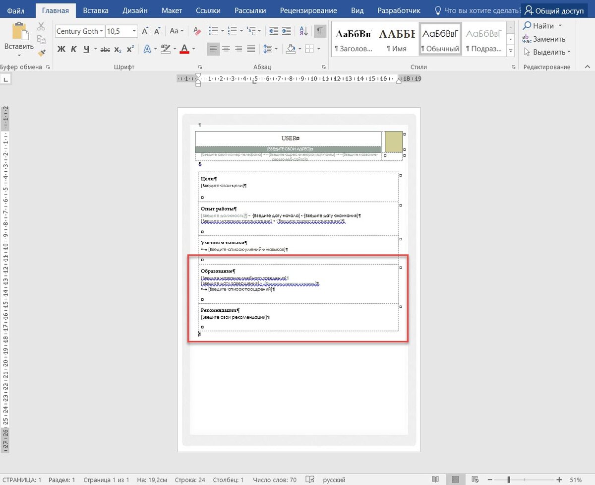The width and height of the screenshot is (595, 485).
Task: Open the Шрифт dialog launcher
Action: pyautogui.click(x=200, y=67)
